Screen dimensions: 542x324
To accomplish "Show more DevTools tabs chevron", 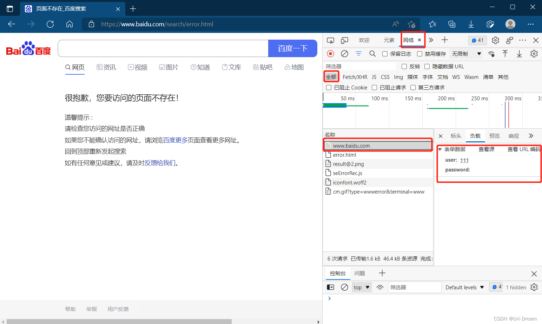I will (431, 40).
